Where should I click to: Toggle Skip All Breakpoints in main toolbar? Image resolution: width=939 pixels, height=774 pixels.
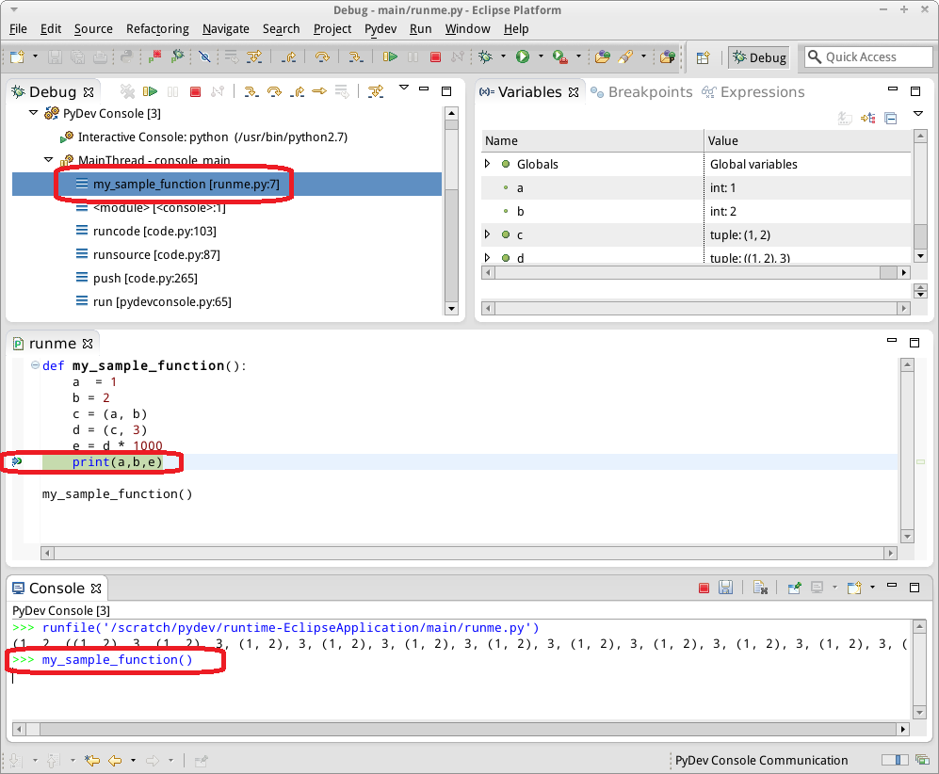[x=204, y=56]
